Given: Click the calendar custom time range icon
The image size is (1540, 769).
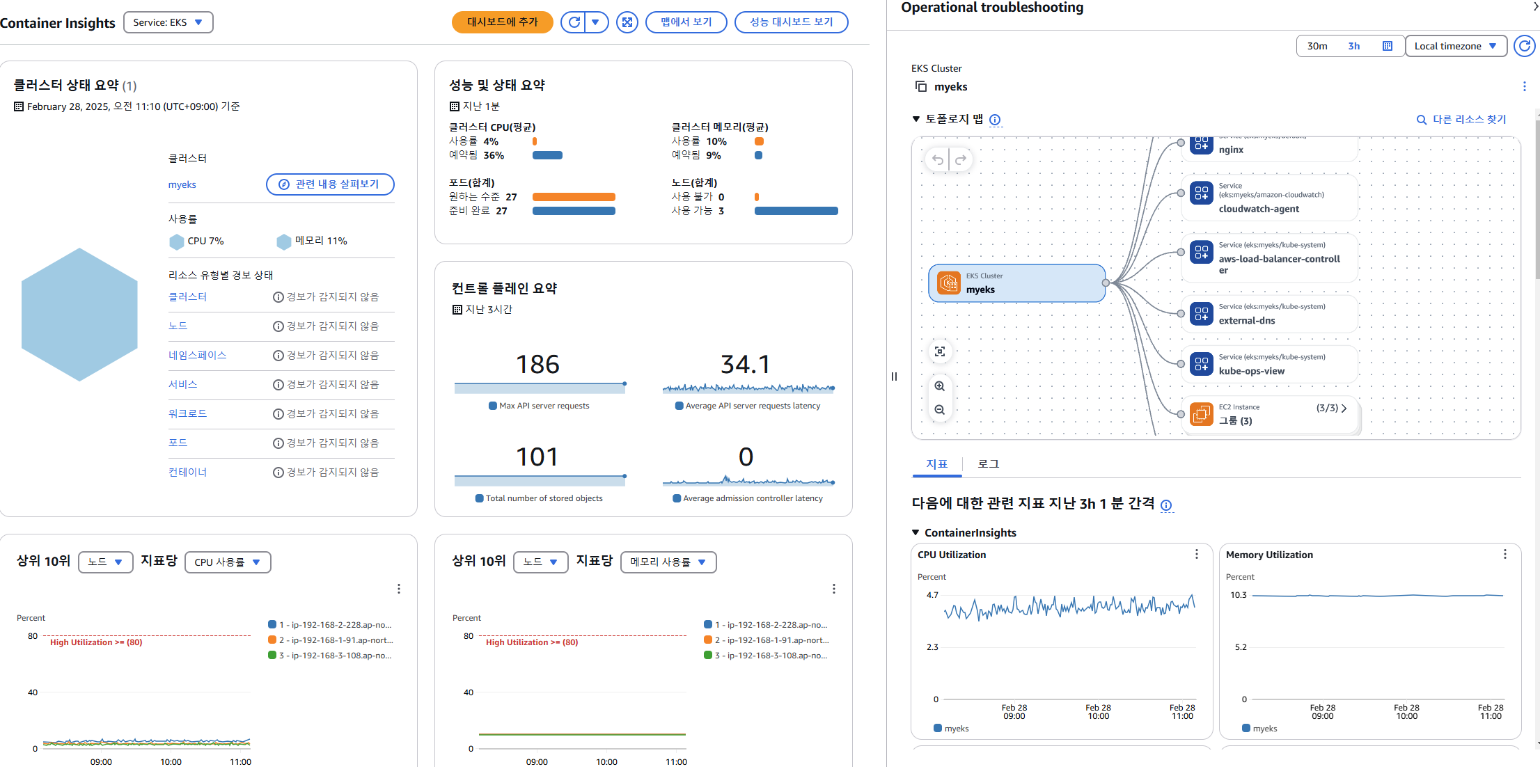Looking at the screenshot, I should click(x=1387, y=46).
